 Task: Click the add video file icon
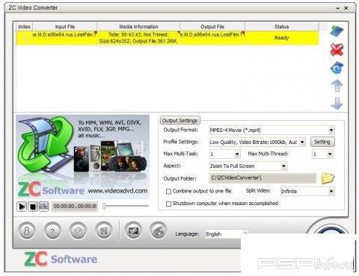pos(337,31)
